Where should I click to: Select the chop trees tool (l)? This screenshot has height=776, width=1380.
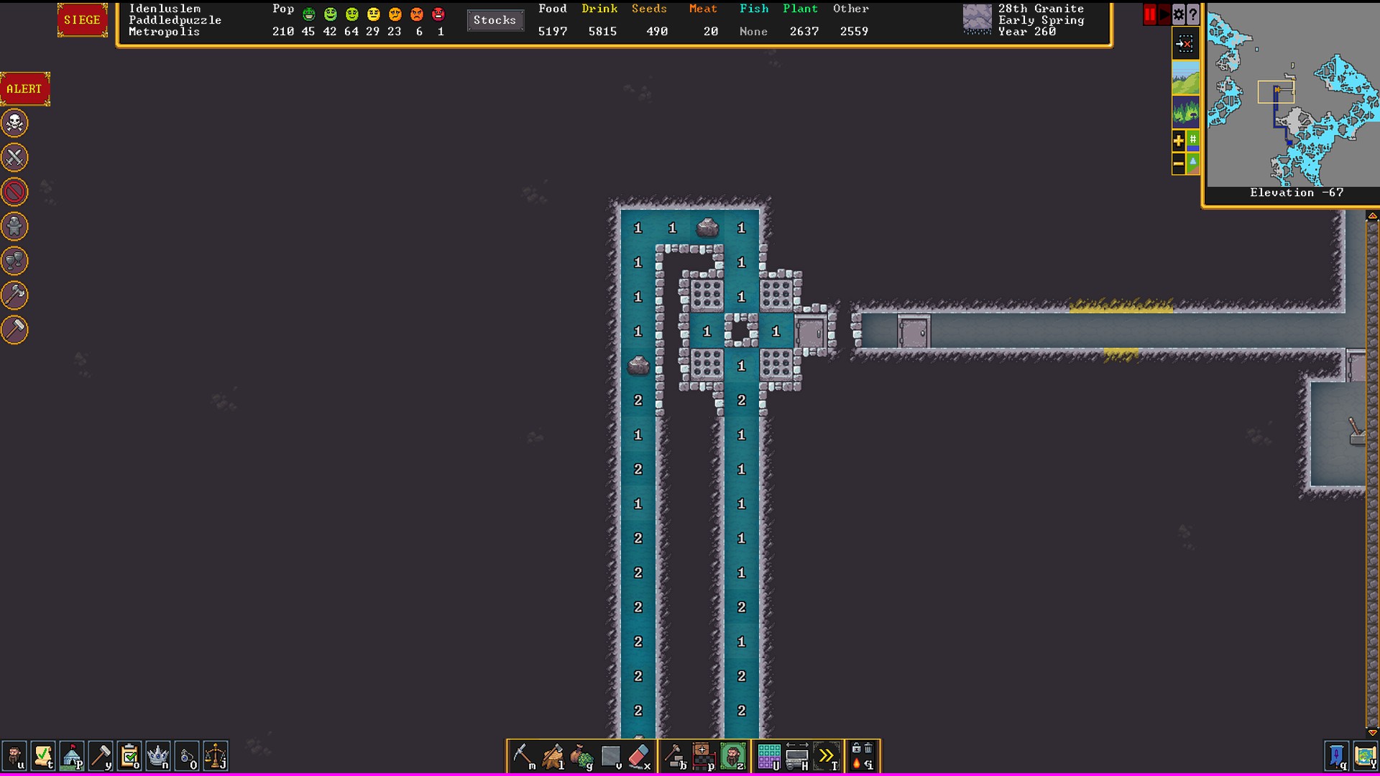click(x=553, y=757)
